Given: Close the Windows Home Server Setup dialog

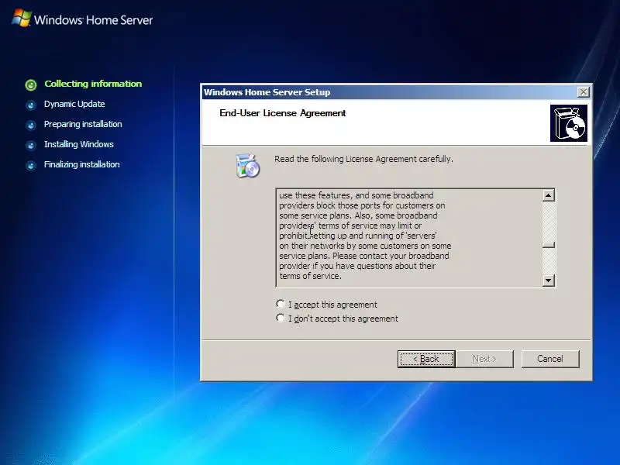Looking at the screenshot, I should tap(584, 92).
